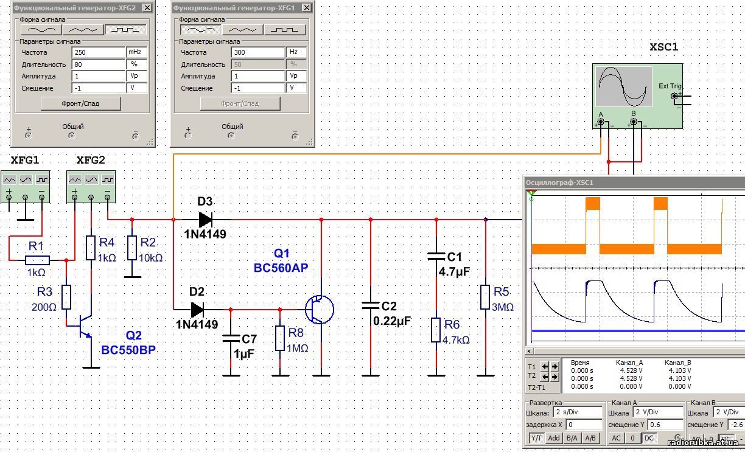
Task: Enable AC coupling for Channel A
Action: [616, 438]
